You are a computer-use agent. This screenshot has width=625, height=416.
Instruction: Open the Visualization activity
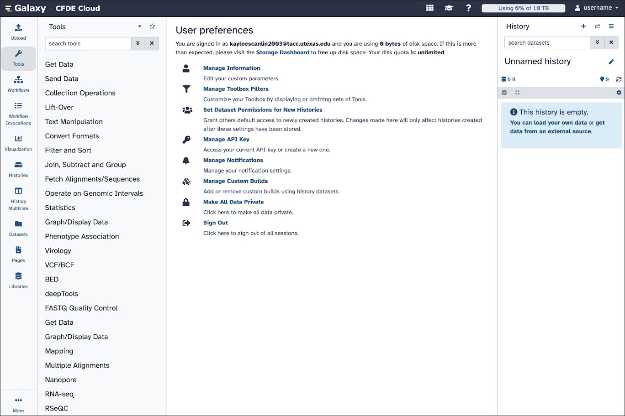click(18, 143)
